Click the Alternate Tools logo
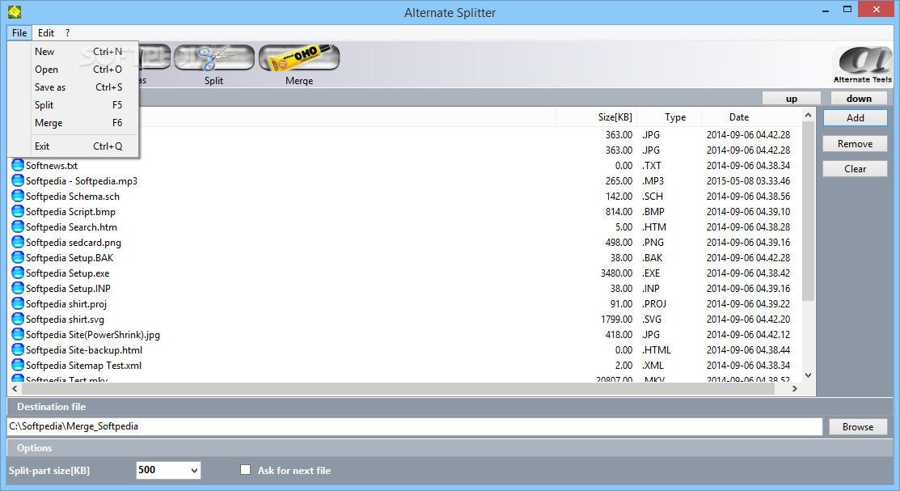Image resolution: width=900 pixels, height=491 pixels. coord(863,66)
